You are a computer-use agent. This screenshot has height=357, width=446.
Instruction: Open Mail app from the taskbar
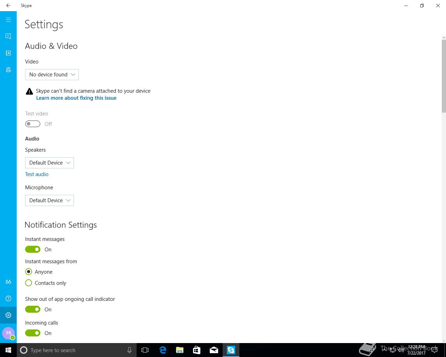[x=214, y=350]
